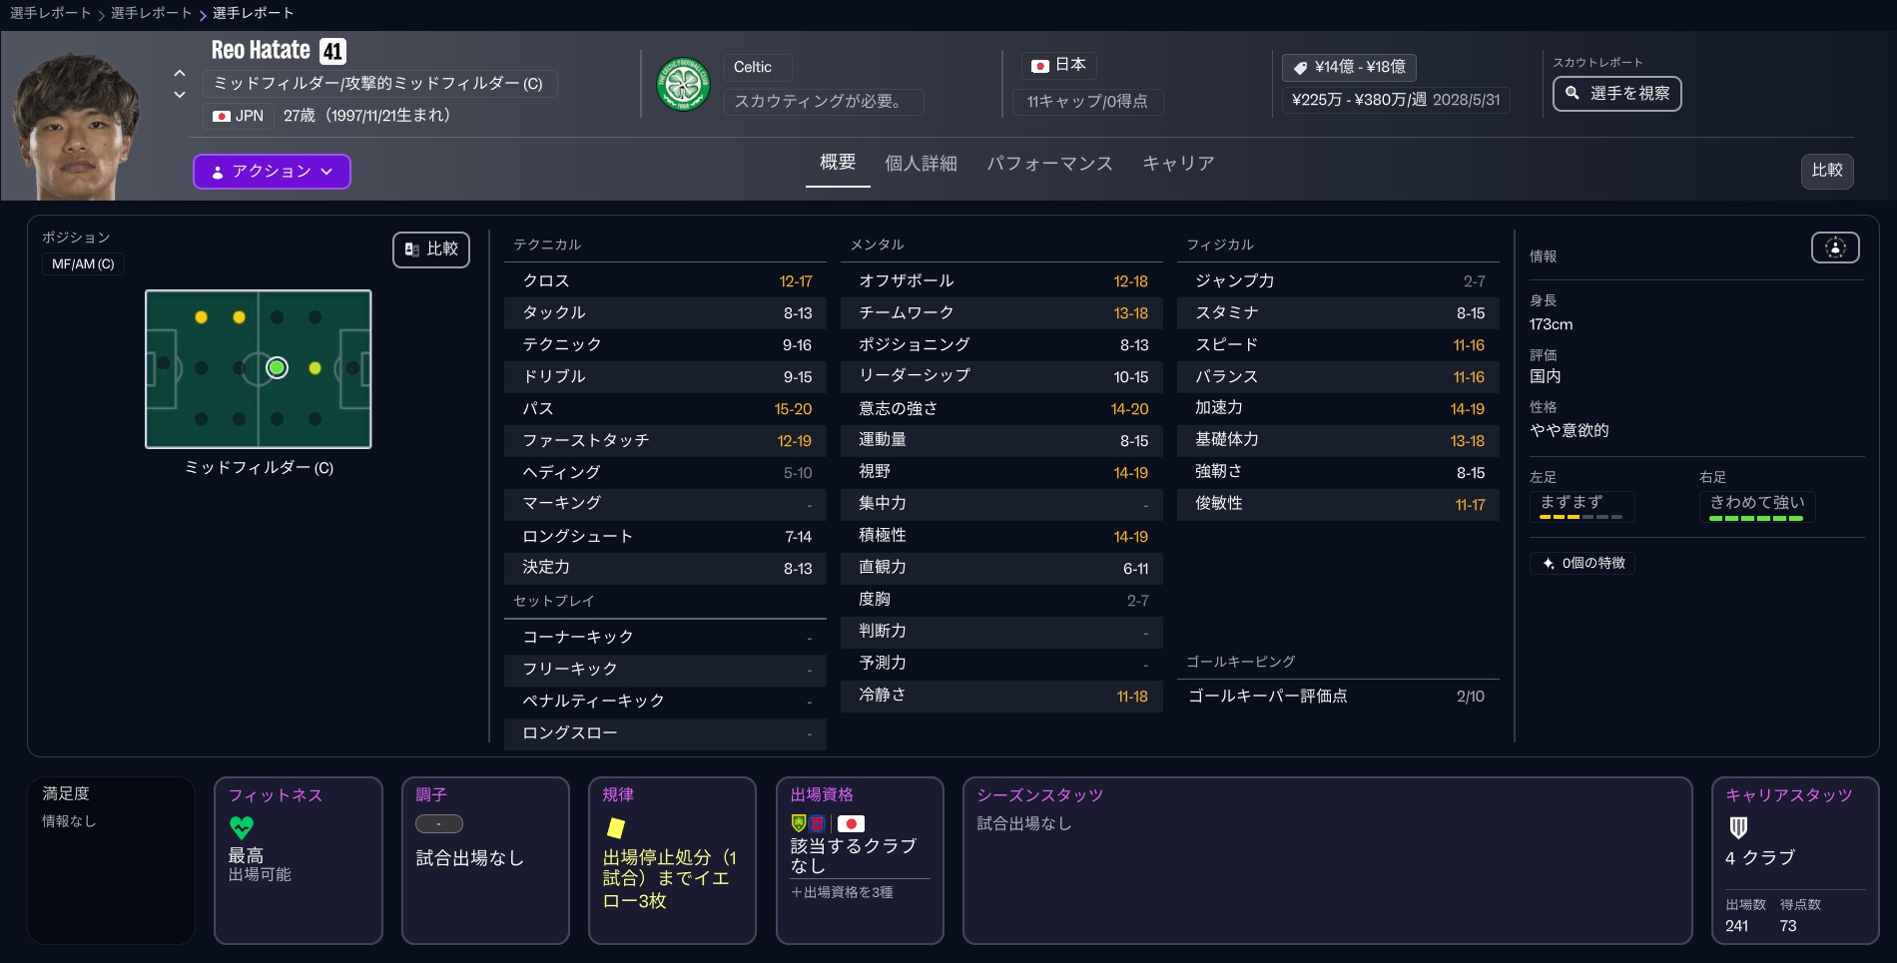Click the Celtic club crest icon
The height and width of the screenshot is (963, 1897).
coord(683,85)
